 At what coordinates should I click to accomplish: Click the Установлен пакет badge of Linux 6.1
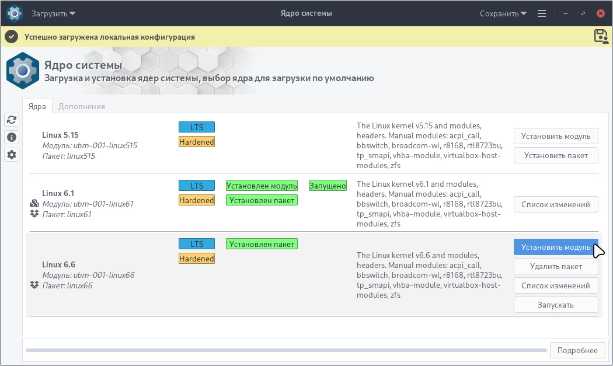[x=262, y=200]
